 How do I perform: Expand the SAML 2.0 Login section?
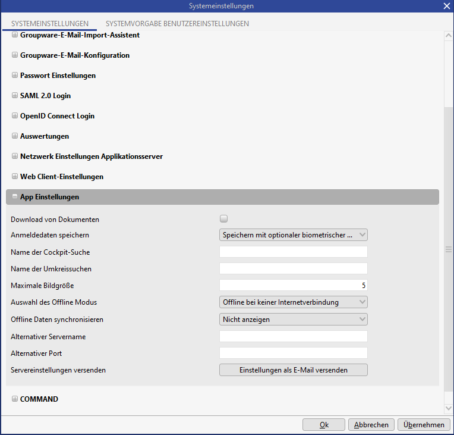[15, 96]
